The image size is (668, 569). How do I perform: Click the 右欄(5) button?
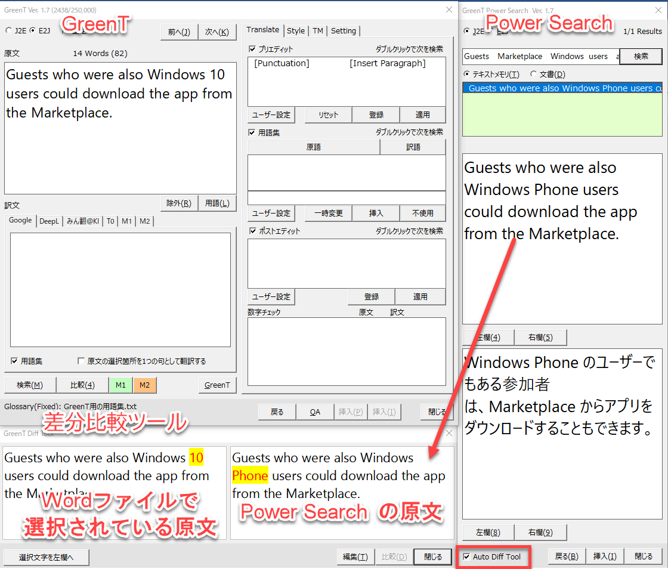tap(540, 338)
